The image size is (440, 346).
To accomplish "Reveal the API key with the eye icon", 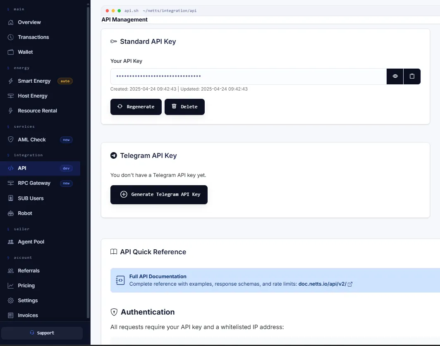I will pos(395,76).
